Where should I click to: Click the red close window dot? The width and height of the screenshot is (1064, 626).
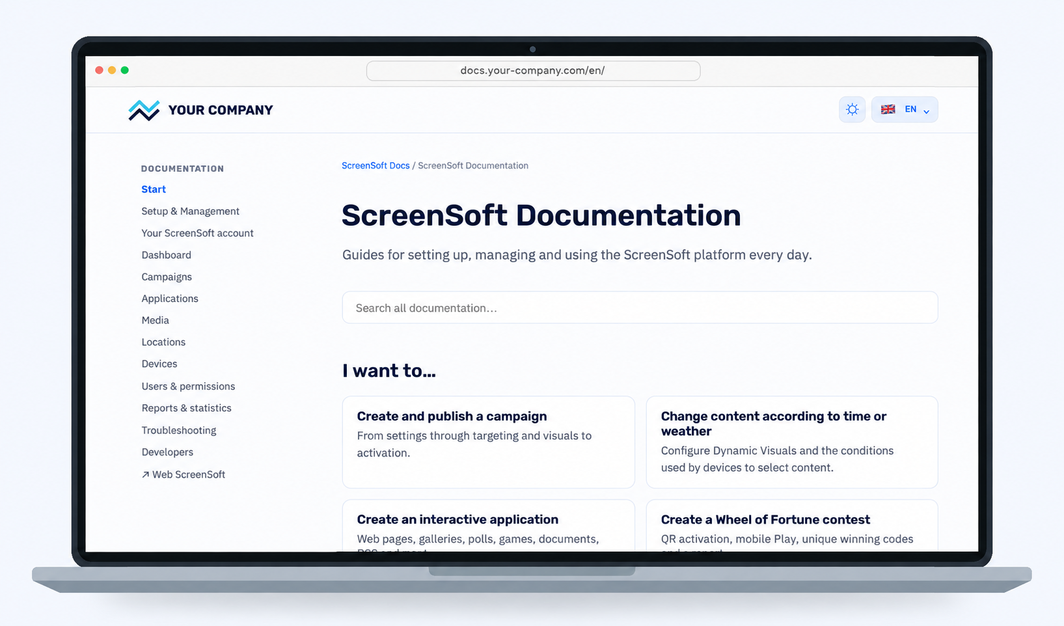click(x=99, y=70)
